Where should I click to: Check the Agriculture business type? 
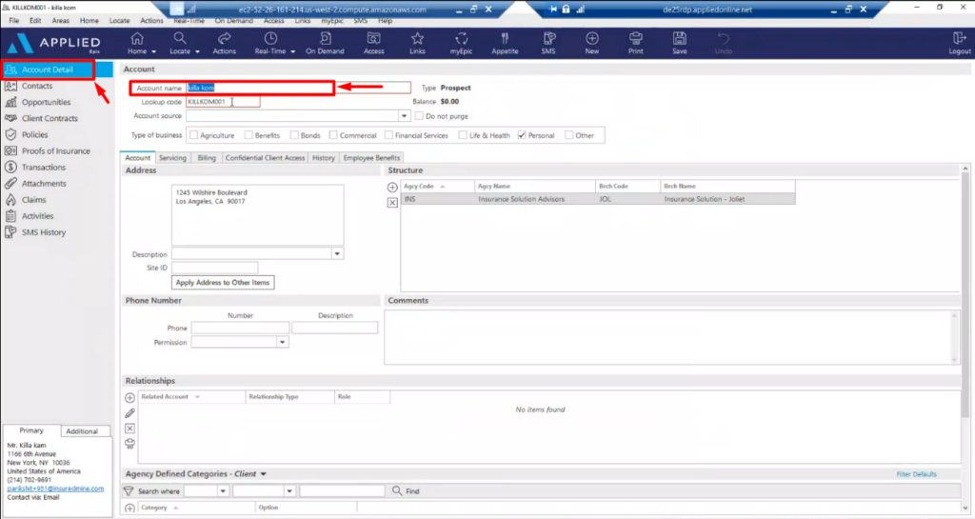click(194, 135)
